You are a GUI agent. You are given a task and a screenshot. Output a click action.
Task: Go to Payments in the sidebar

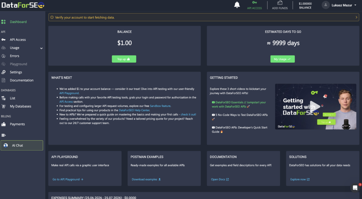[17, 124]
